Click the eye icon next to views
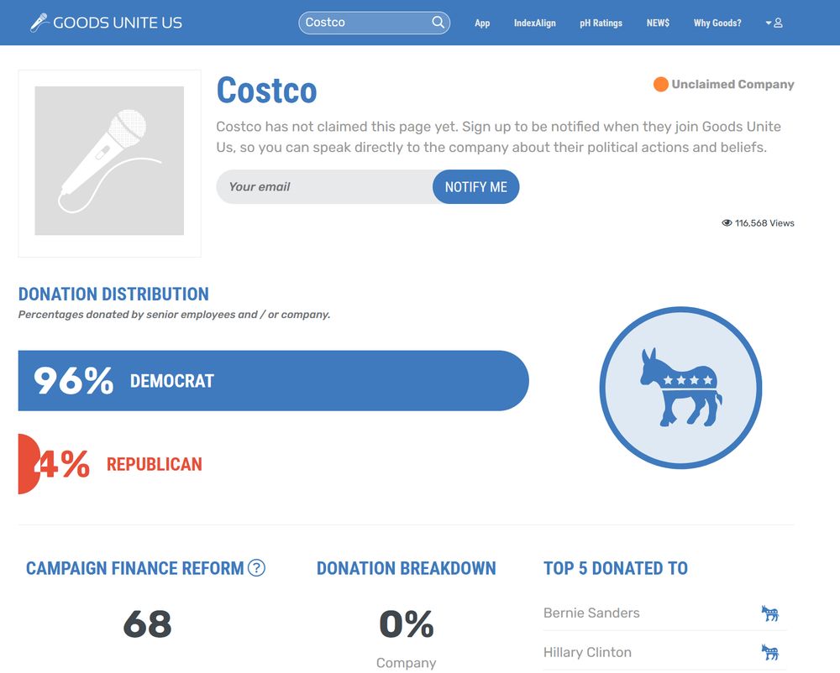 tap(727, 223)
